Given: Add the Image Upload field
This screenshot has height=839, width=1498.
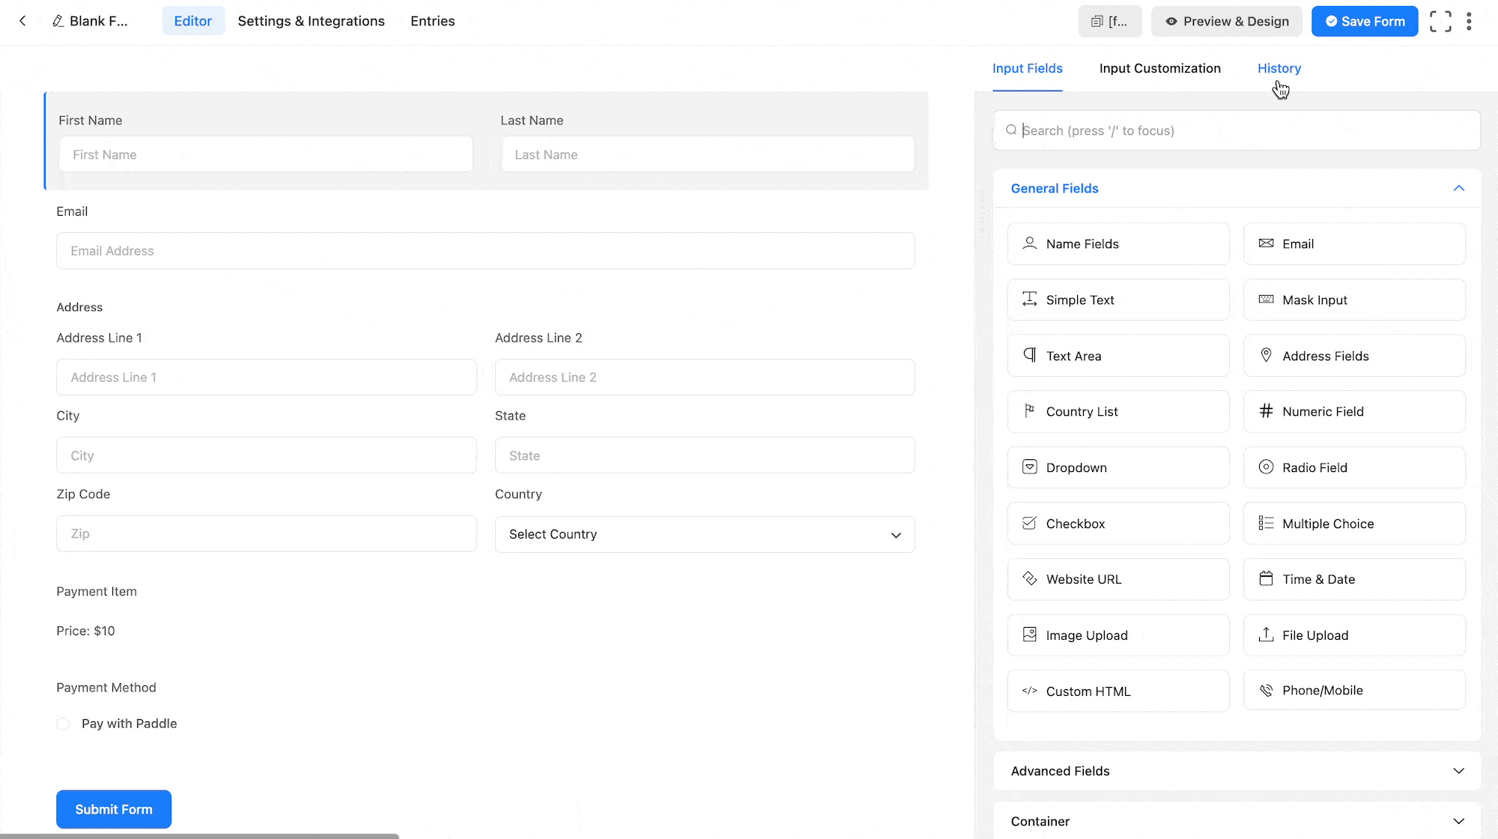Looking at the screenshot, I should click(1118, 635).
